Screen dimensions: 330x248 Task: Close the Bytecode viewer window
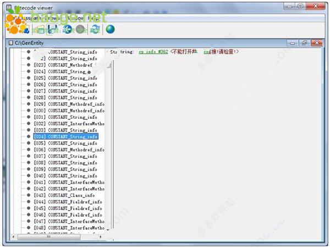click(316, 6)
